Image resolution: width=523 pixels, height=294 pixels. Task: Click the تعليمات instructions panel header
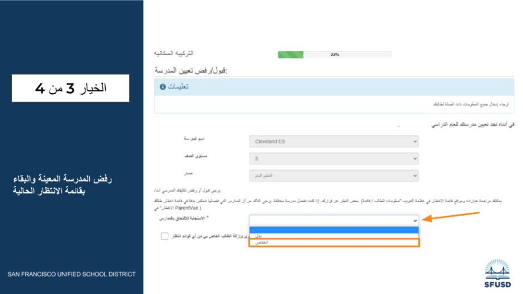(x=334, y=87)
